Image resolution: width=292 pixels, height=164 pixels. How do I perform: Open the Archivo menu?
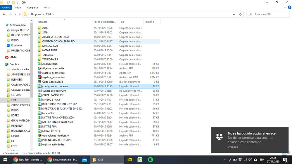(6, 8)
